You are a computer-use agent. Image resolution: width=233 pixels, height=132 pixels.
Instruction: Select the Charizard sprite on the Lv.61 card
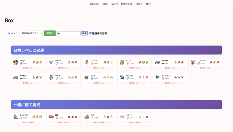pyautogui.click(x=16, y=62)
